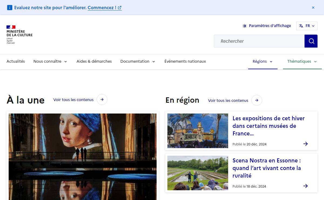This screenshot has width=324, height=200.
Task: Click the arrow circle next to À la une
Action: (102, 99)
